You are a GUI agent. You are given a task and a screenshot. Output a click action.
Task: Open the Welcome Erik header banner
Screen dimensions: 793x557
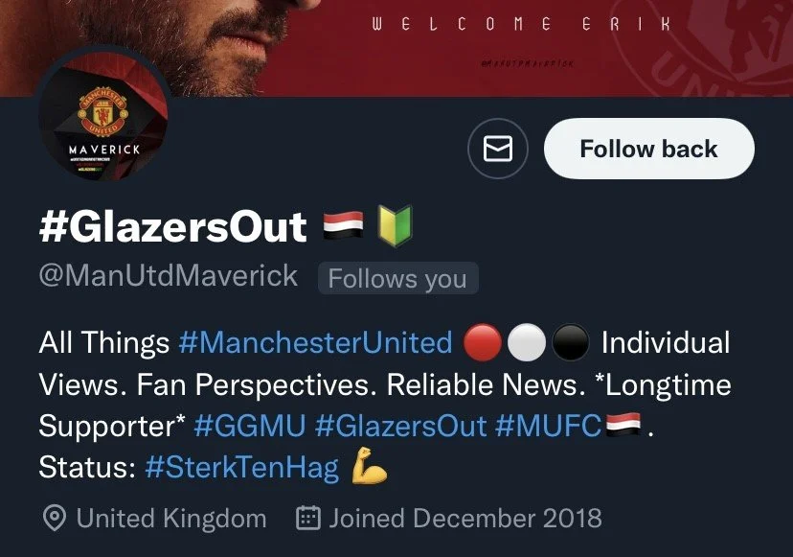pos(396,48)
